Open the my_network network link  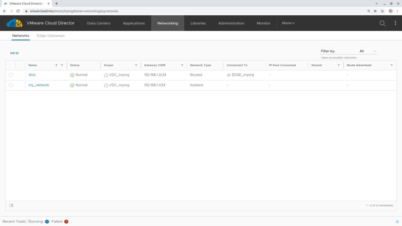click(39, 85)
